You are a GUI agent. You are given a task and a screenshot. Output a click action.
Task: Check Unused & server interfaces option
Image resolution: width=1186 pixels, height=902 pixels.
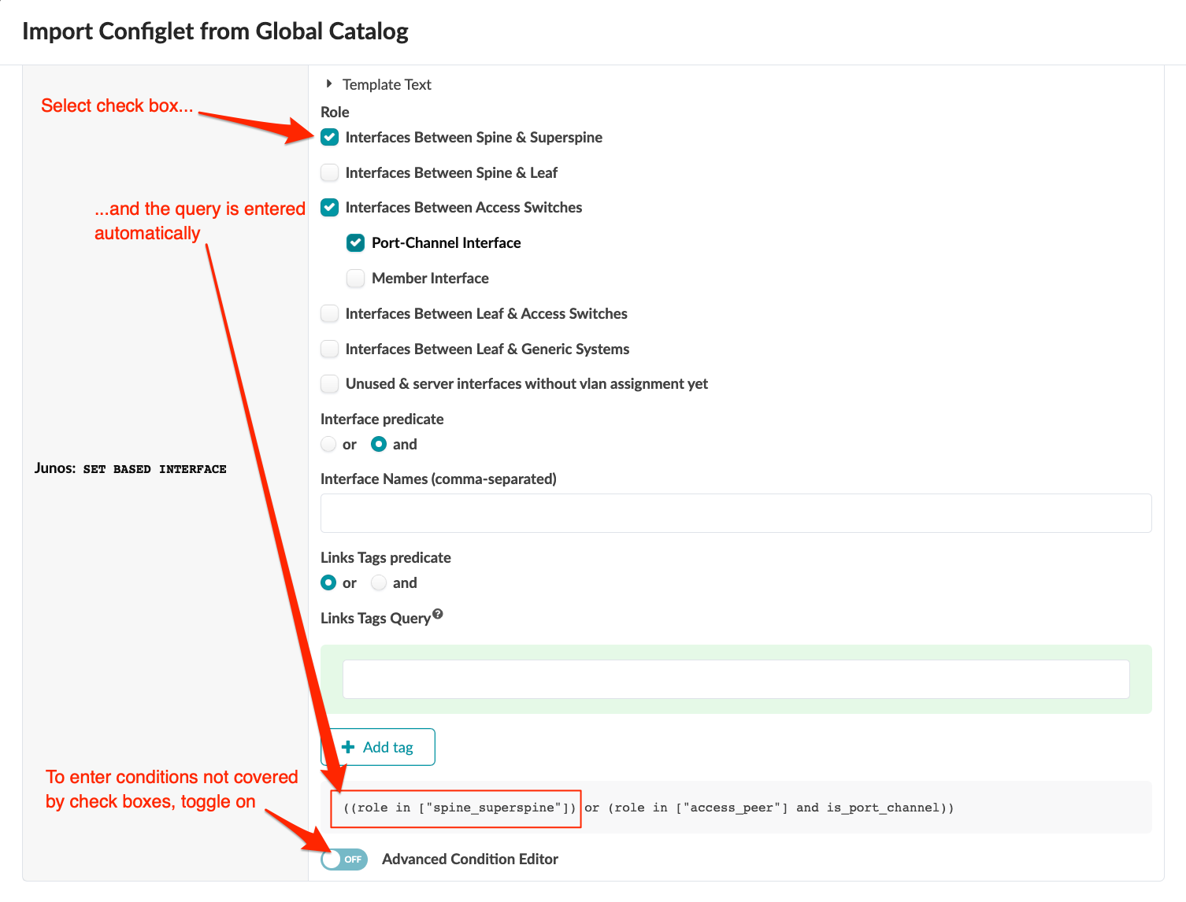pyautogui.click(x=330, y=384)
